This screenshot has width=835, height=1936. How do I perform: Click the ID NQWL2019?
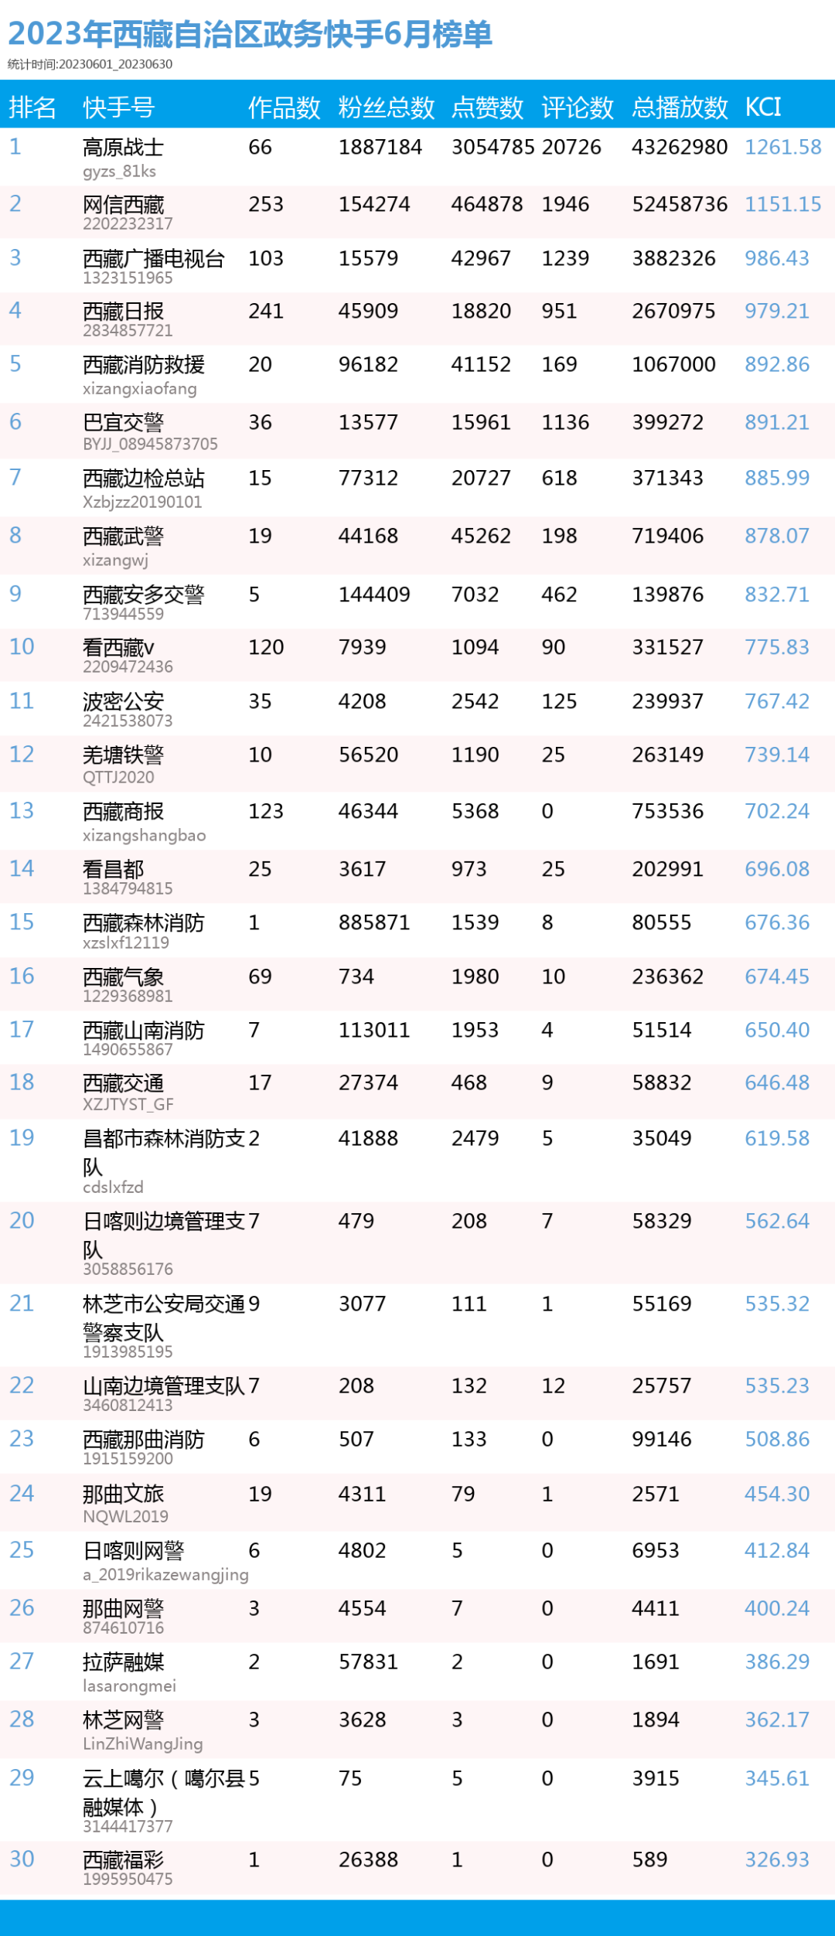click(x=125, y=1516)
